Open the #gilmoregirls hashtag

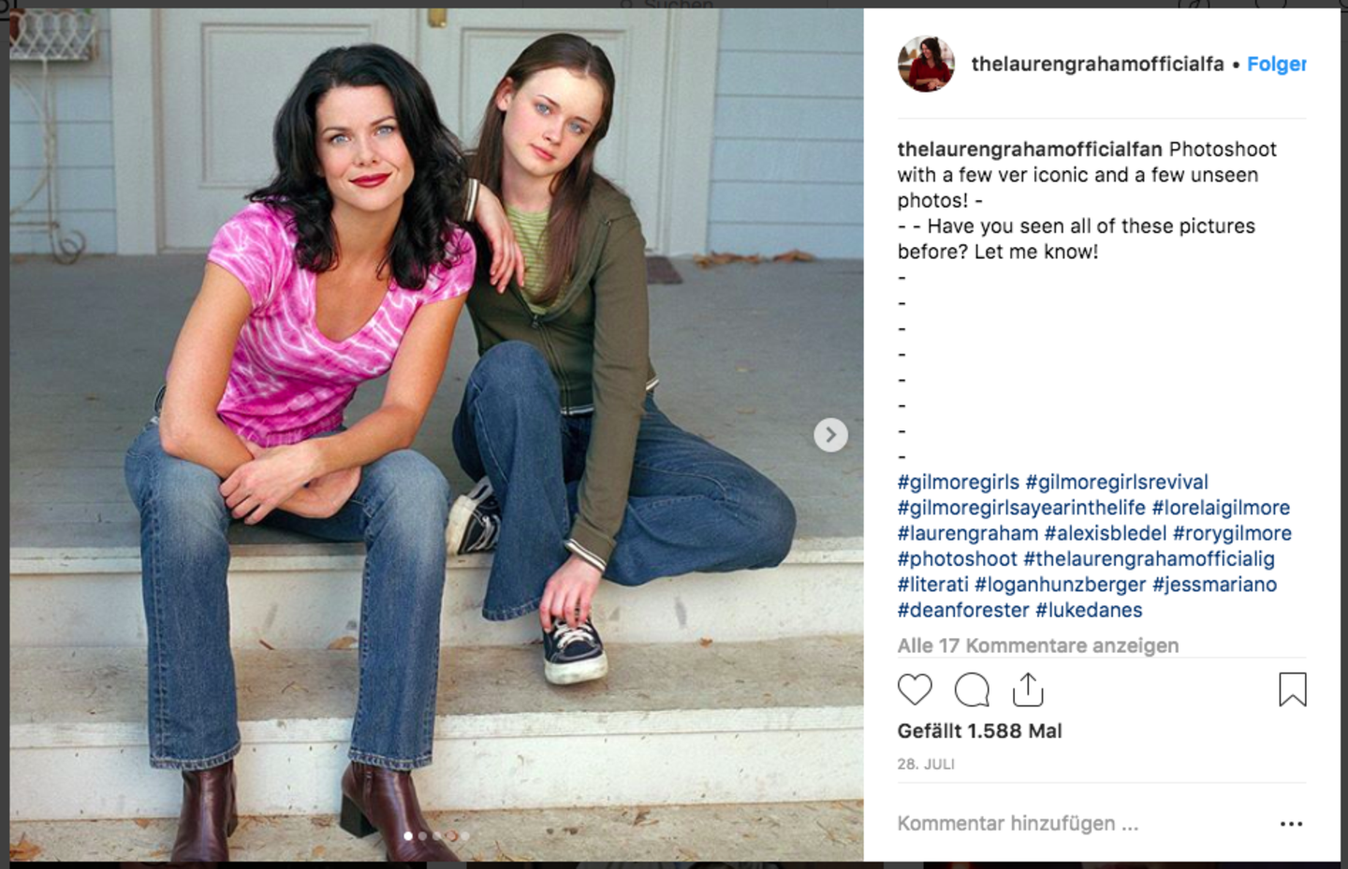click(x=958, y=483)
